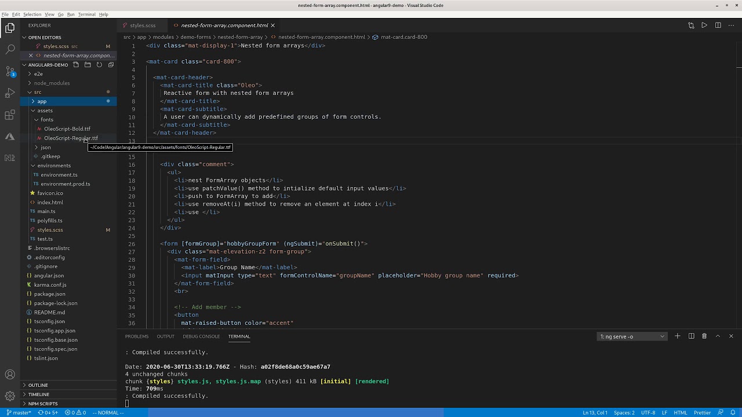Open the Explorer view in activity bar
Viewport: 742px width, 417px height.
coord(10,28)
